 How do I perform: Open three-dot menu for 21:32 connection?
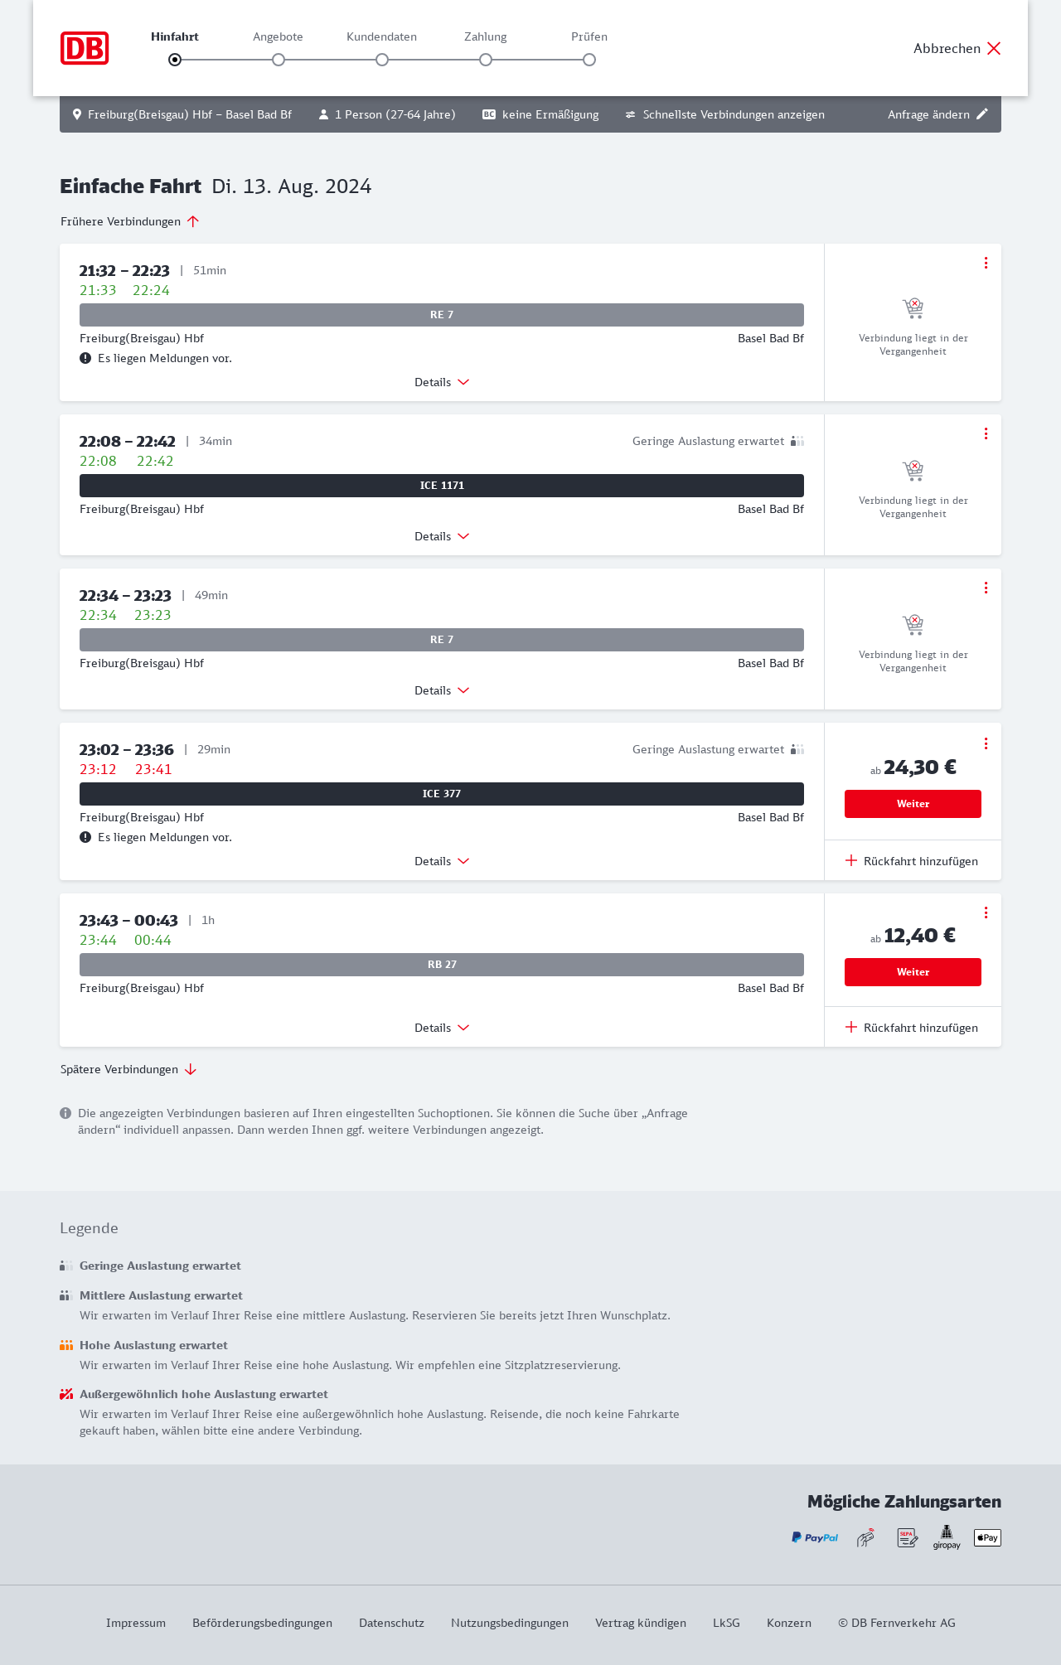tap(986, 263)
